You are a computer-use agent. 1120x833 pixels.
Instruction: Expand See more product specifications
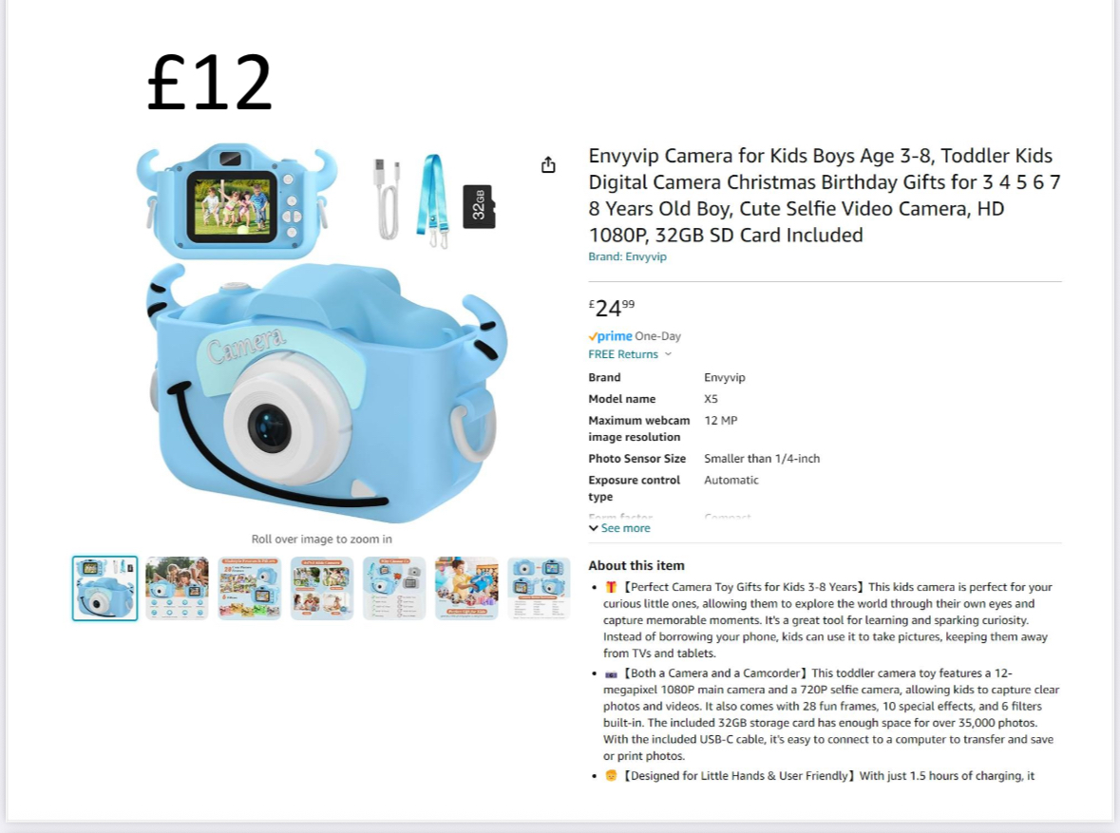[x=619, y=528]
